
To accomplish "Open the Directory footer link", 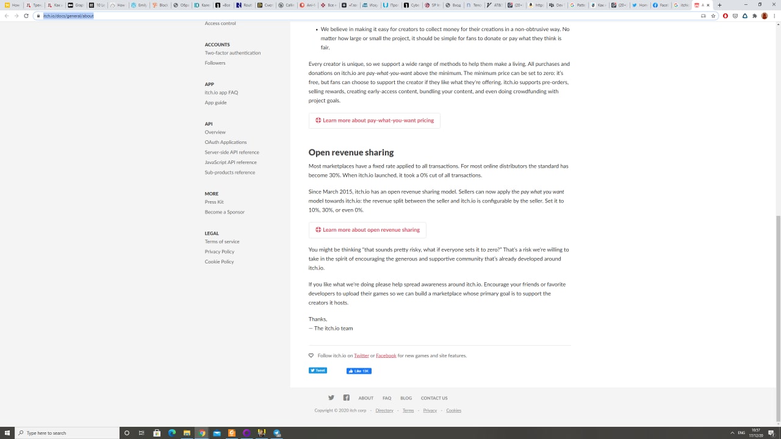I will pos(384,410).
